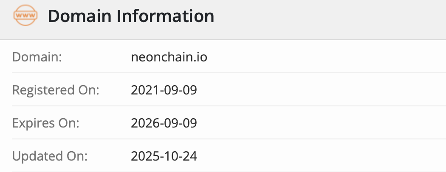Select the 2026-09-09 expiry date
Screen dimensions: 446x172
[164, 123]
